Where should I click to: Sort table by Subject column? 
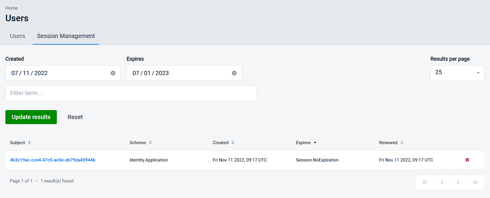click(x=20, y=143)
